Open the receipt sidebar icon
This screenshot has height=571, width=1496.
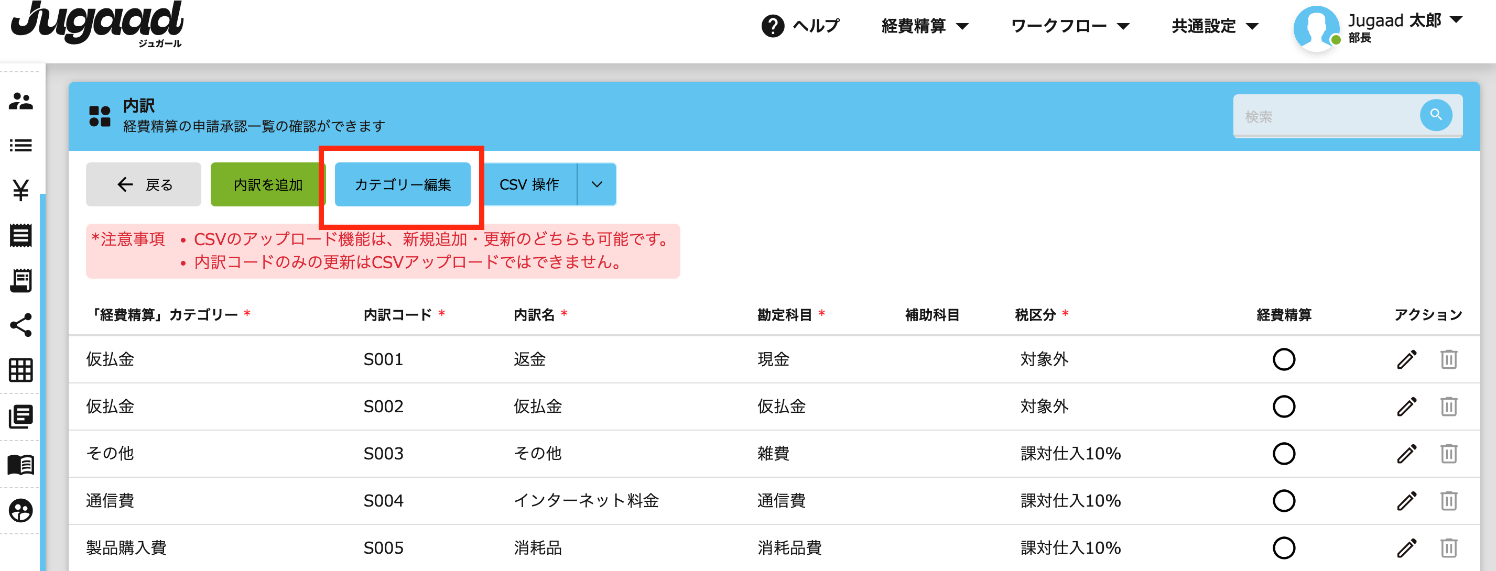(21, 235)
